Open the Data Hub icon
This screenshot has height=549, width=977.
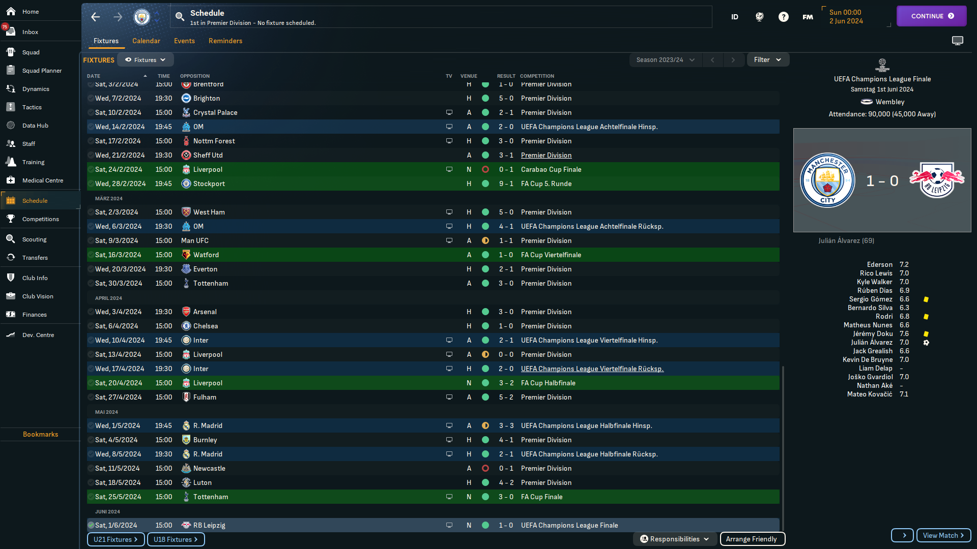click(11, 125)
